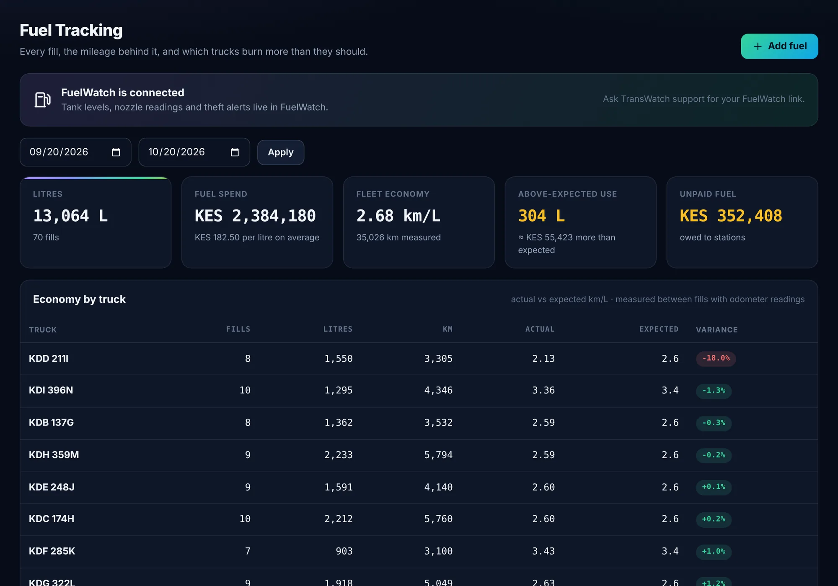Image resolution: width=838 pixels, height=586 pixels.
Task: Click the +1.0% variance badge
Action: coord(714,551)
